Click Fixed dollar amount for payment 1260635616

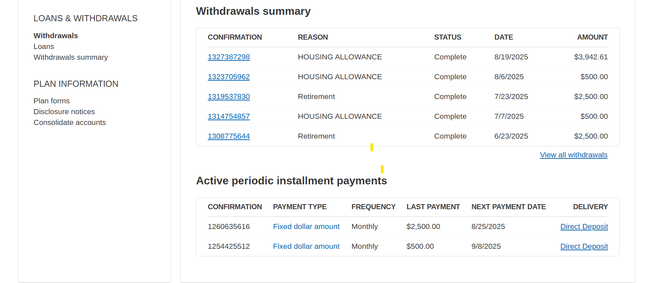(306, 226)
